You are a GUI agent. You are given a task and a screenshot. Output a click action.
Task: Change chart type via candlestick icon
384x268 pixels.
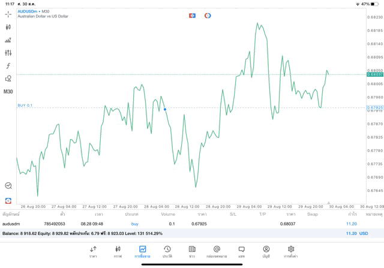[x=8, y=27]
